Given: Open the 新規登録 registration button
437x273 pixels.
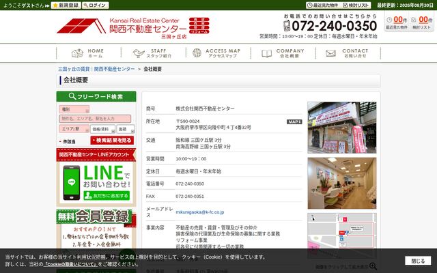Looking at the screenshot, I should [x=66, y=5].
